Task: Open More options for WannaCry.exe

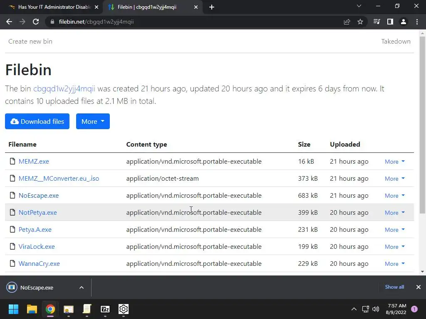Action: [x=394, y=264]
